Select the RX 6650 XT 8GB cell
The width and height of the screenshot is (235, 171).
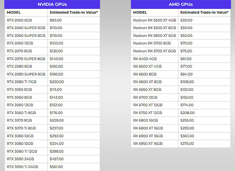click(x=155, y=89)
